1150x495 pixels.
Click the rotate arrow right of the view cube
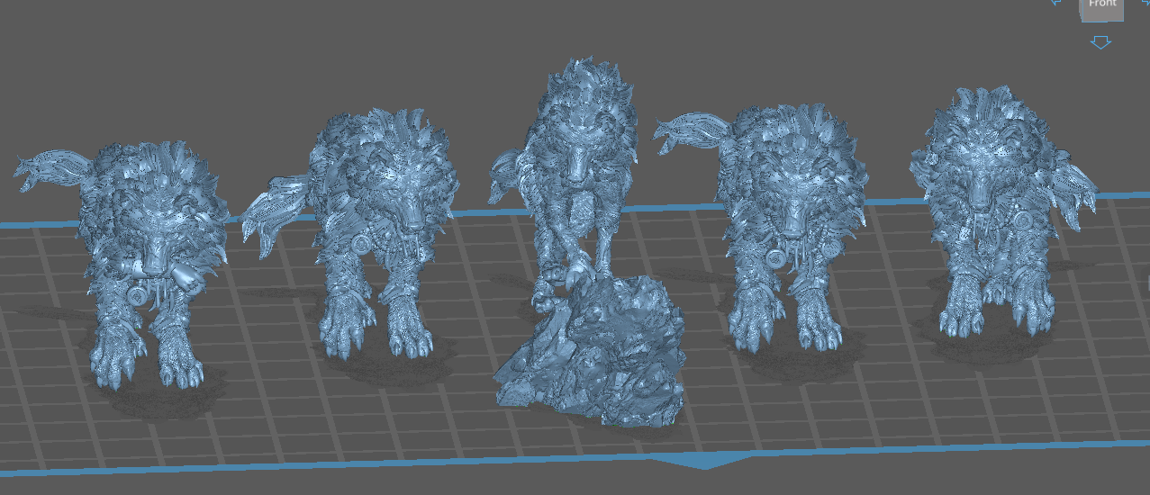pyautogui.click(x=1145, y=3)
